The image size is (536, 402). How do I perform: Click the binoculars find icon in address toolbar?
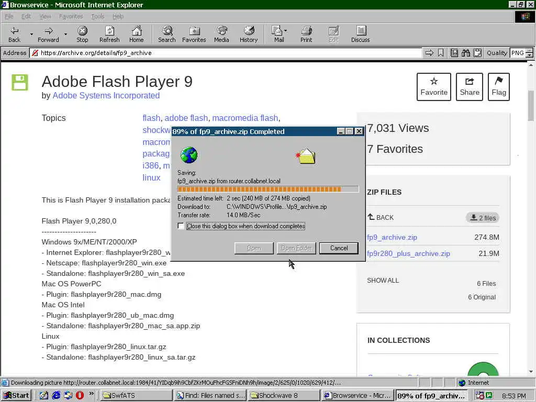tap(465, 53)
